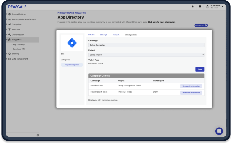Open Data Management in sidebar
The height and width of the screenshot is (144, 232).
coord(20,59)
